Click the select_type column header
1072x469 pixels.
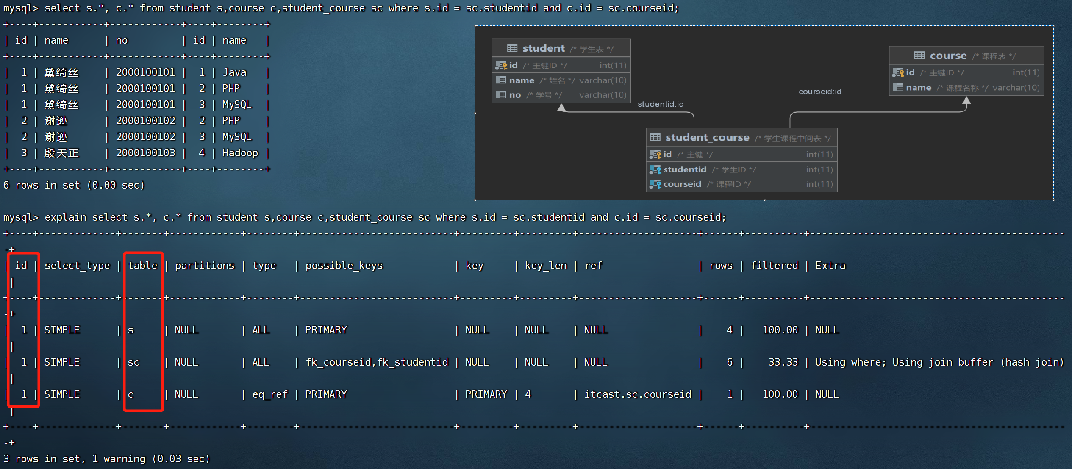tap(77, 266)
